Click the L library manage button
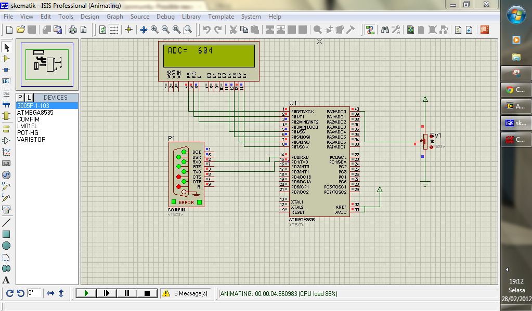The image size is (532, 311). (29, 97)
